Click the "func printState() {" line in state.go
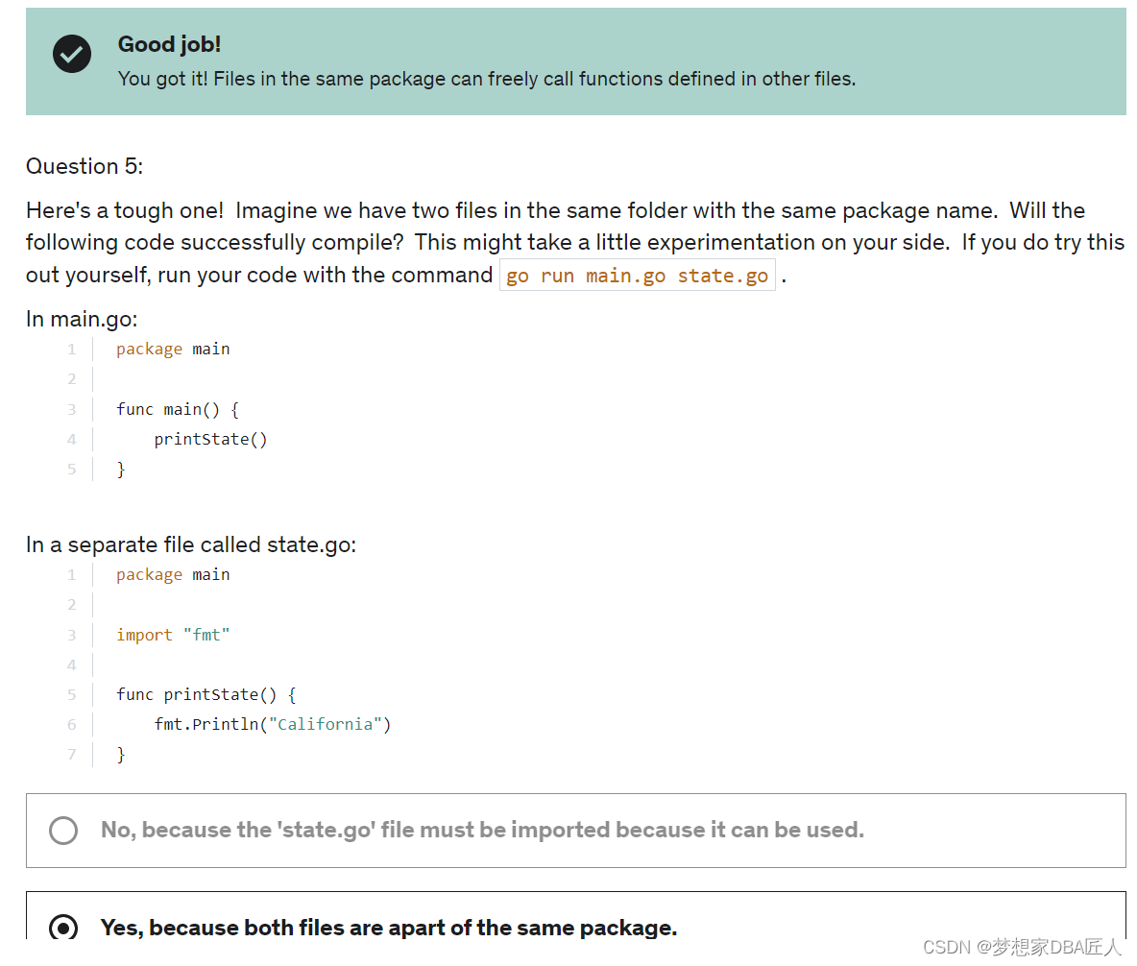 coord(206,694)
